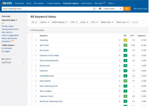Check the box for spin brush keyword

(31, 45)
